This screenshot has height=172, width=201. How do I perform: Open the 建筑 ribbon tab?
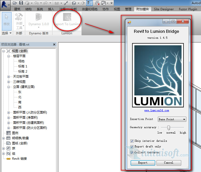click(x=17, y=9)
